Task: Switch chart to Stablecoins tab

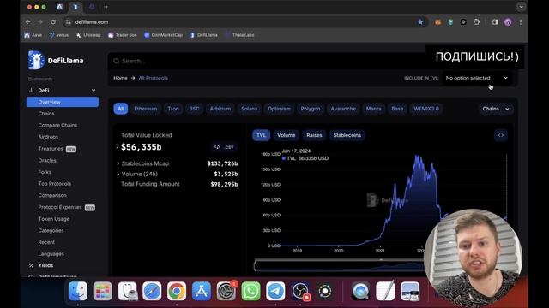Action: [x=347, y=135]
